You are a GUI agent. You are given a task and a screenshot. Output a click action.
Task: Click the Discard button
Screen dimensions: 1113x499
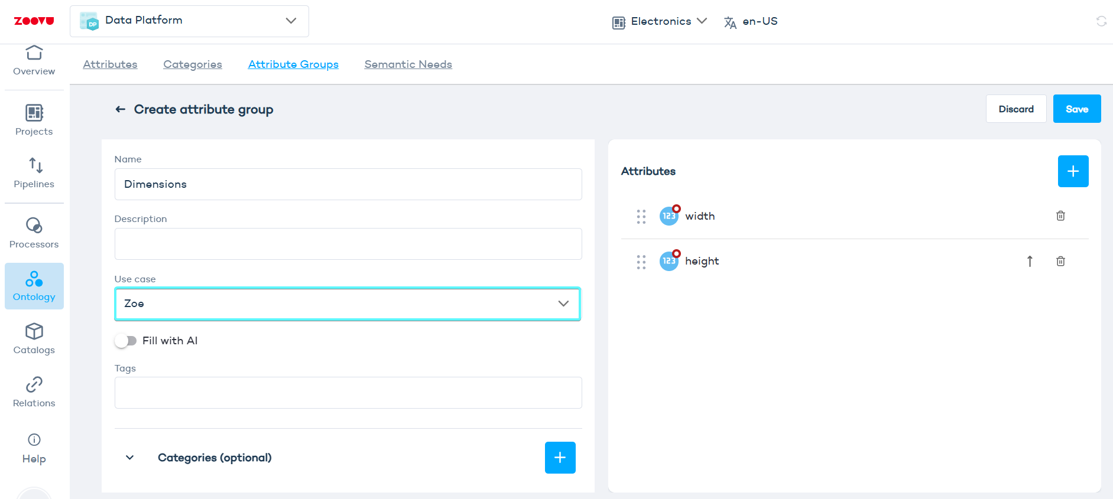point(1015,109)
